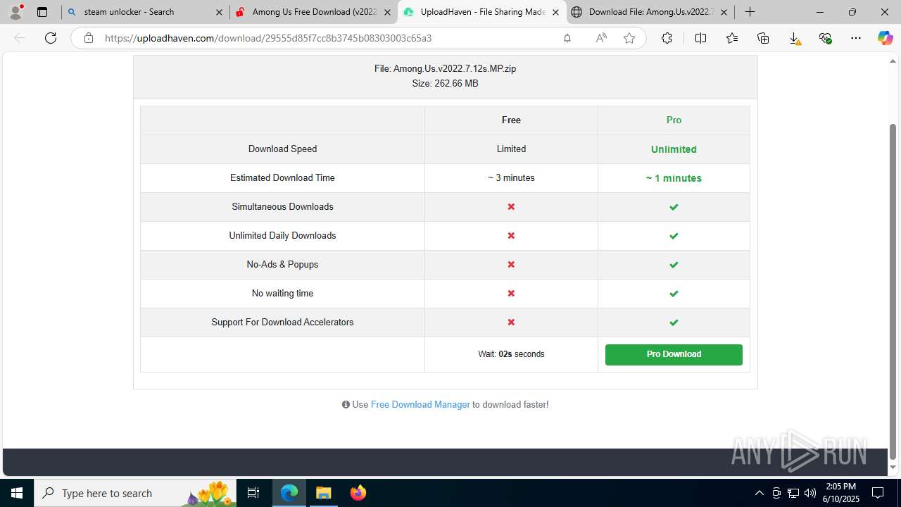Click the Free column header
901x507 pixels.
tap(511, 120)
